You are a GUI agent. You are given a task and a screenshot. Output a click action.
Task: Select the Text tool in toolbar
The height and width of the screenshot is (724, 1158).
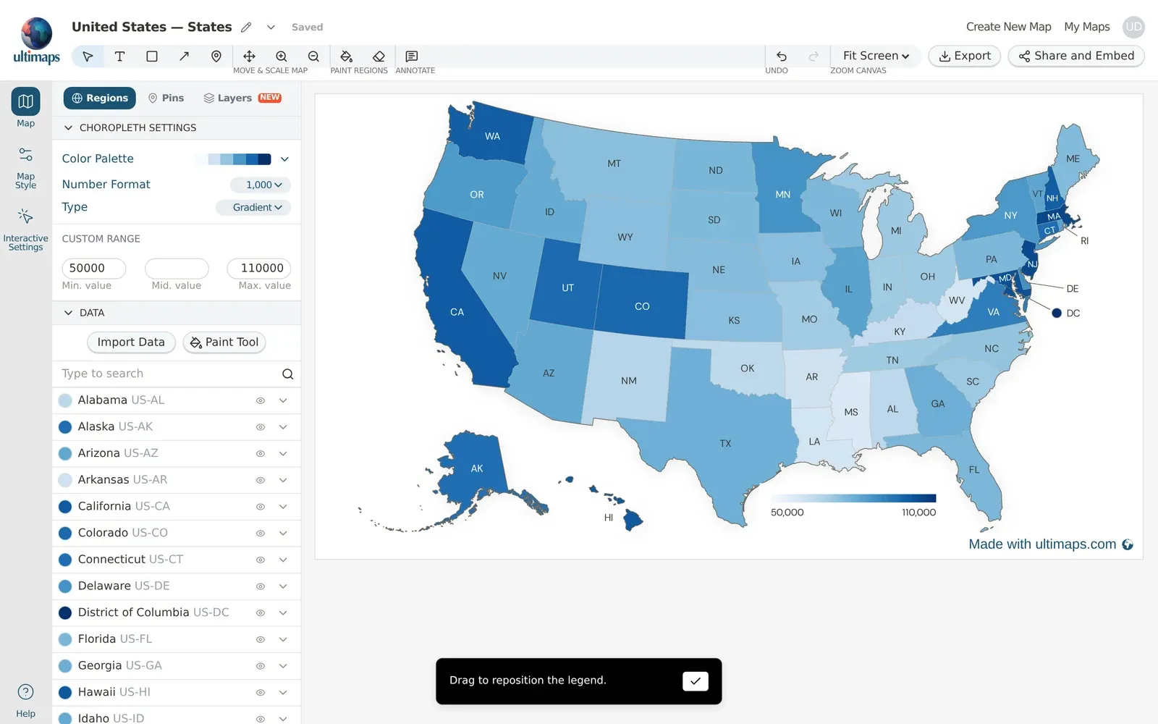click(120, 56)
